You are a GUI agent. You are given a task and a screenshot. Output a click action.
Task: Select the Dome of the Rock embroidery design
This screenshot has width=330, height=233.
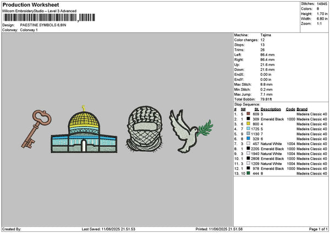point(84,129)
